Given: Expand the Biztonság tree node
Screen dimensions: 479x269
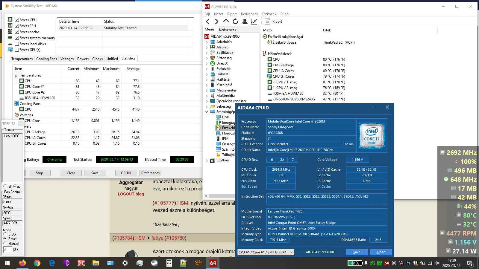Looking at the screenshot, I should coord(207,58).
